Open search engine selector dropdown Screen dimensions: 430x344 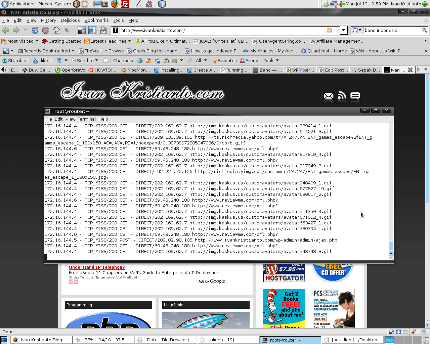pyautogui.click(x=356, y=30)
